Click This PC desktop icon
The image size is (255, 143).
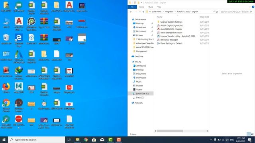pyautogui.click(x=6, y=23)
